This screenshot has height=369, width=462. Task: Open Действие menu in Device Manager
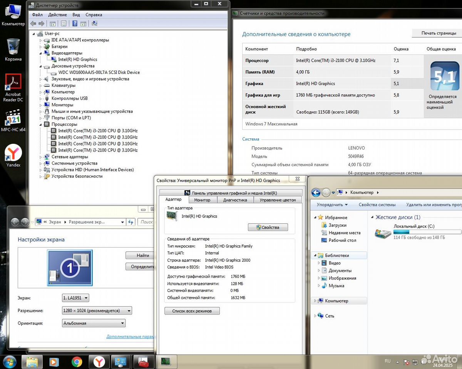(x=57, y=15)
